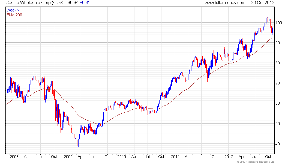300x164 pixels.
Task: Click the price change value +0.32
Action: tap(85, 3)
